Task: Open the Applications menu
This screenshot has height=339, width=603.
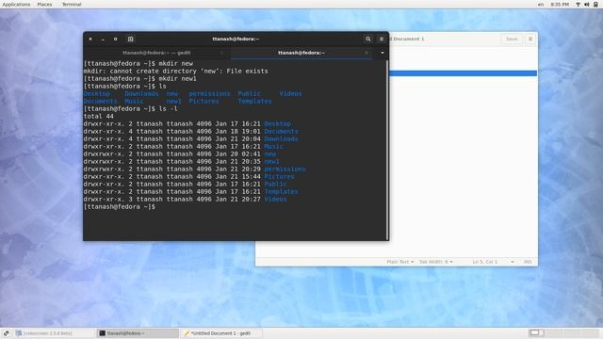Action: point(16,4)
